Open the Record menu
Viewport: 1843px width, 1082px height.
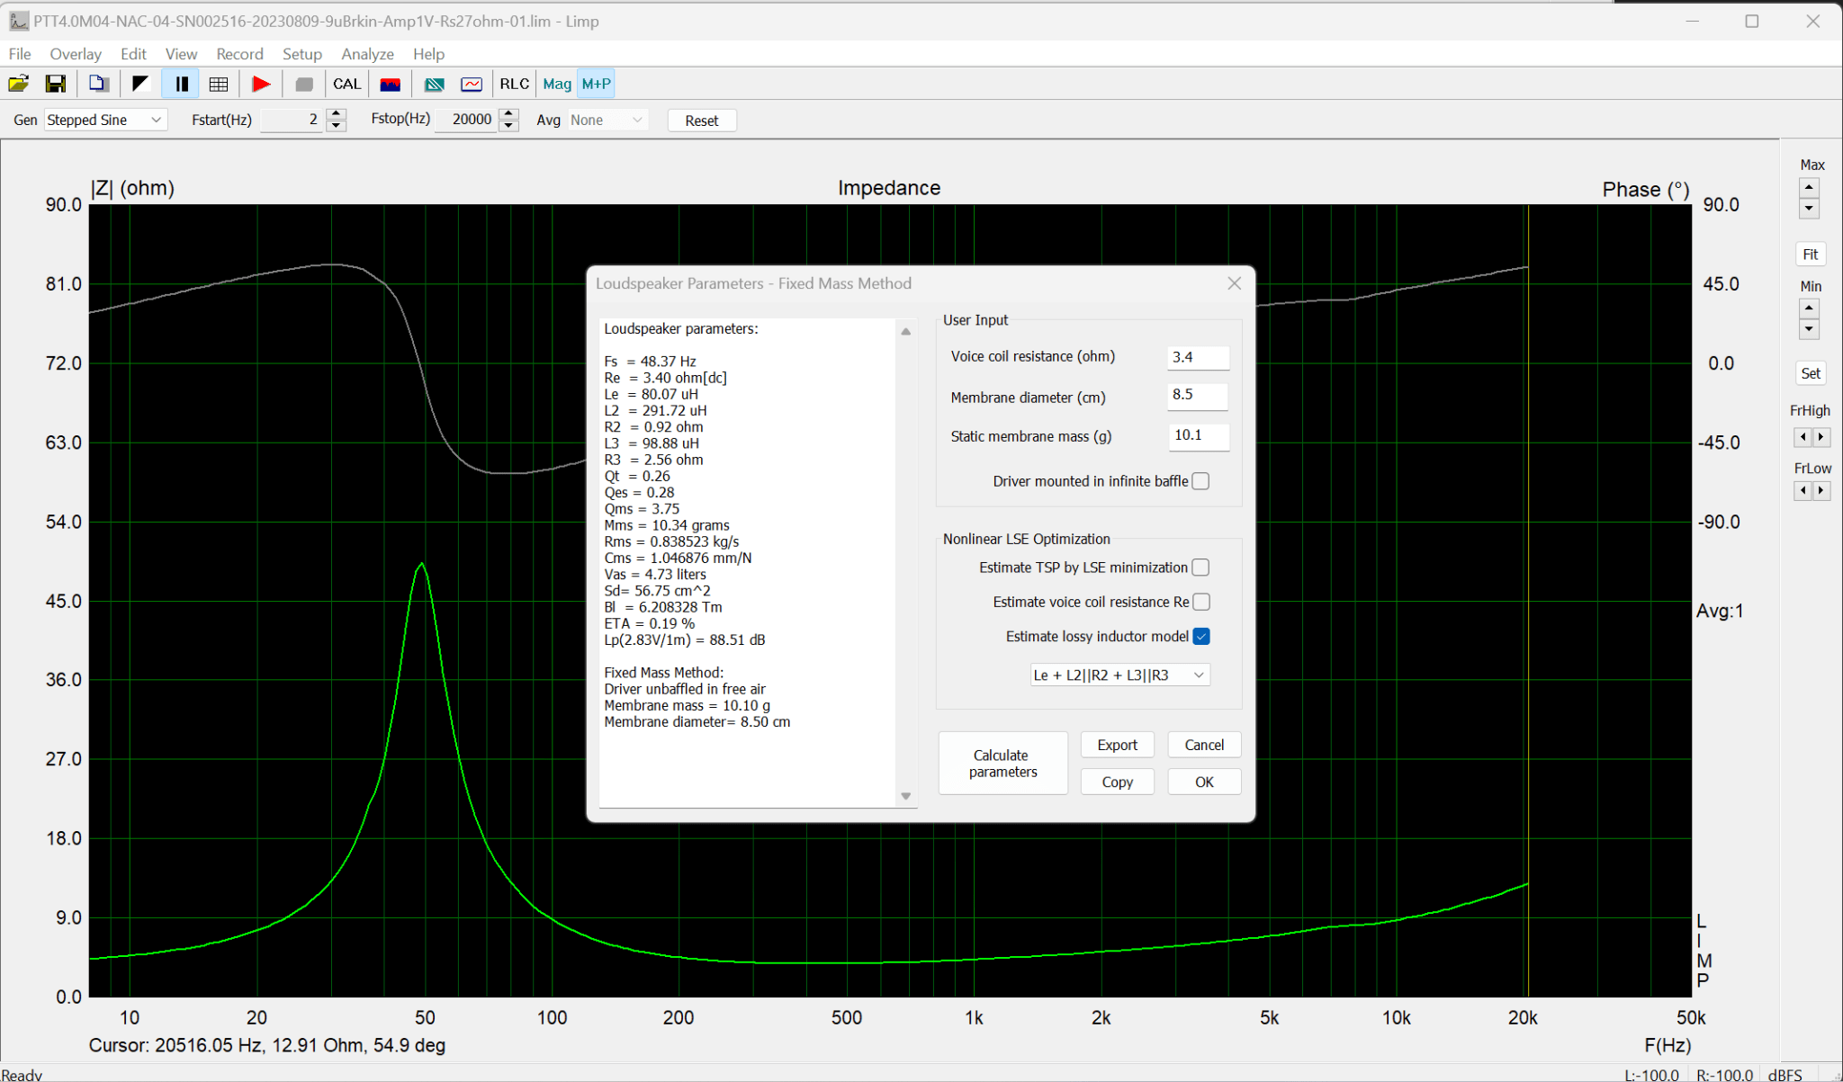(239, 54)
